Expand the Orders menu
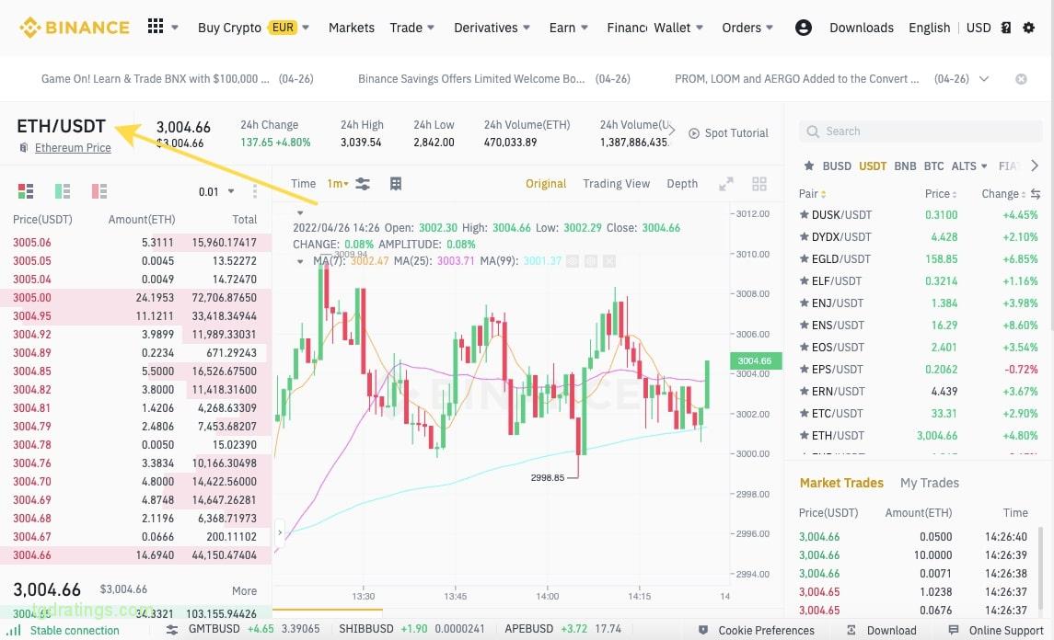1054x640 pixels. point(747,28)
